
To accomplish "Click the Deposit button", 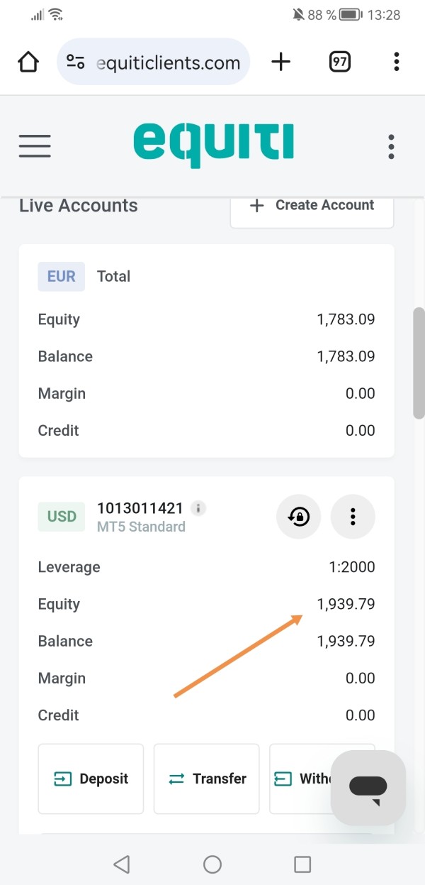I will [91, 779].
